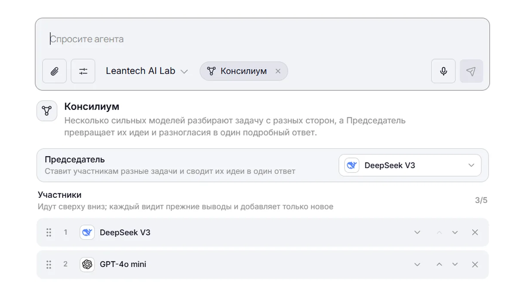Move GPT-4o mini participant down arrow

point(455,264)
